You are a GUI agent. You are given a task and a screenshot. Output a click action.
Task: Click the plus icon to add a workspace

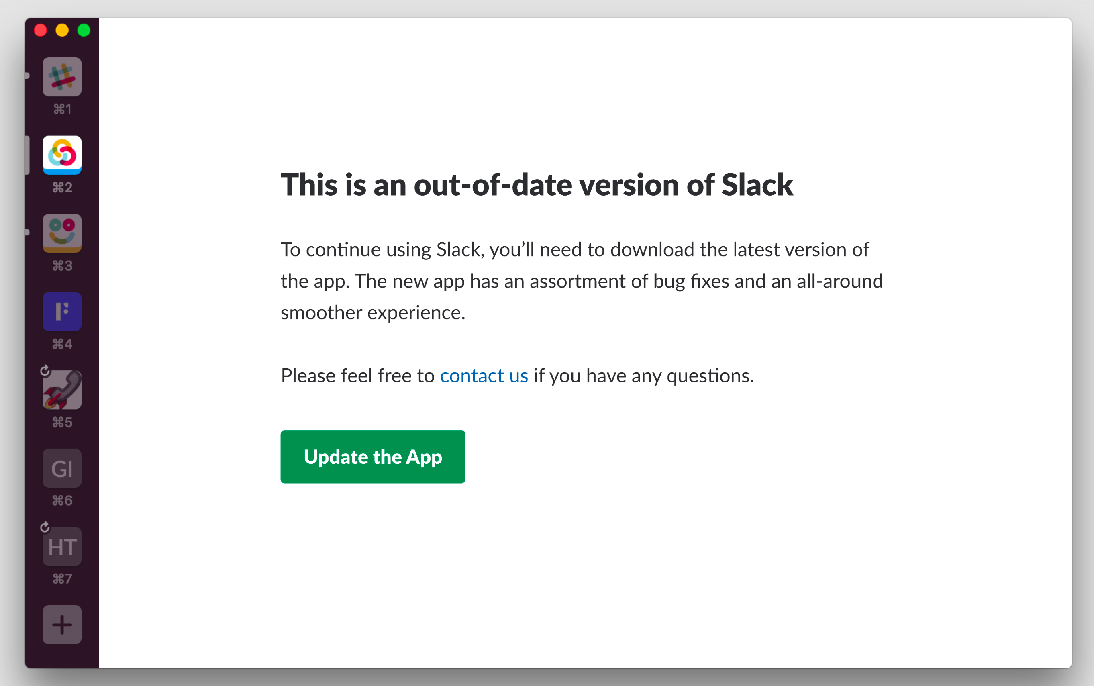pos(62,625)
